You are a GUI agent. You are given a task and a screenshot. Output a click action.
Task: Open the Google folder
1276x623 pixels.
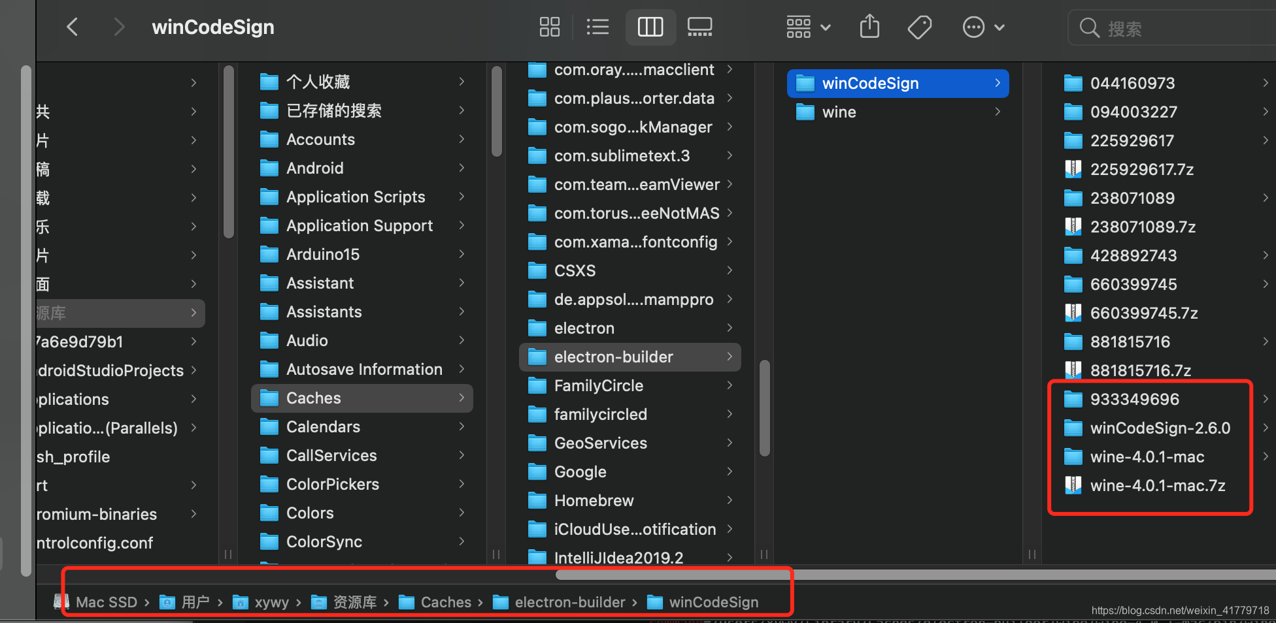point(630,471)
